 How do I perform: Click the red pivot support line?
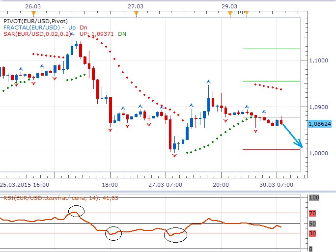click(271, 149)
